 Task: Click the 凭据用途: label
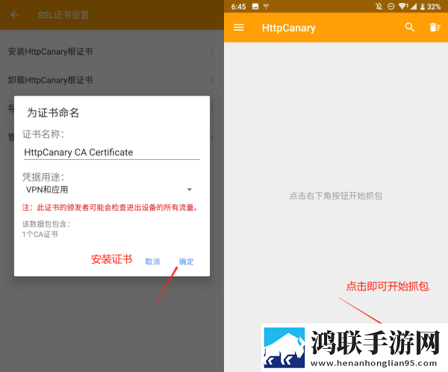(x=43, y=177)
